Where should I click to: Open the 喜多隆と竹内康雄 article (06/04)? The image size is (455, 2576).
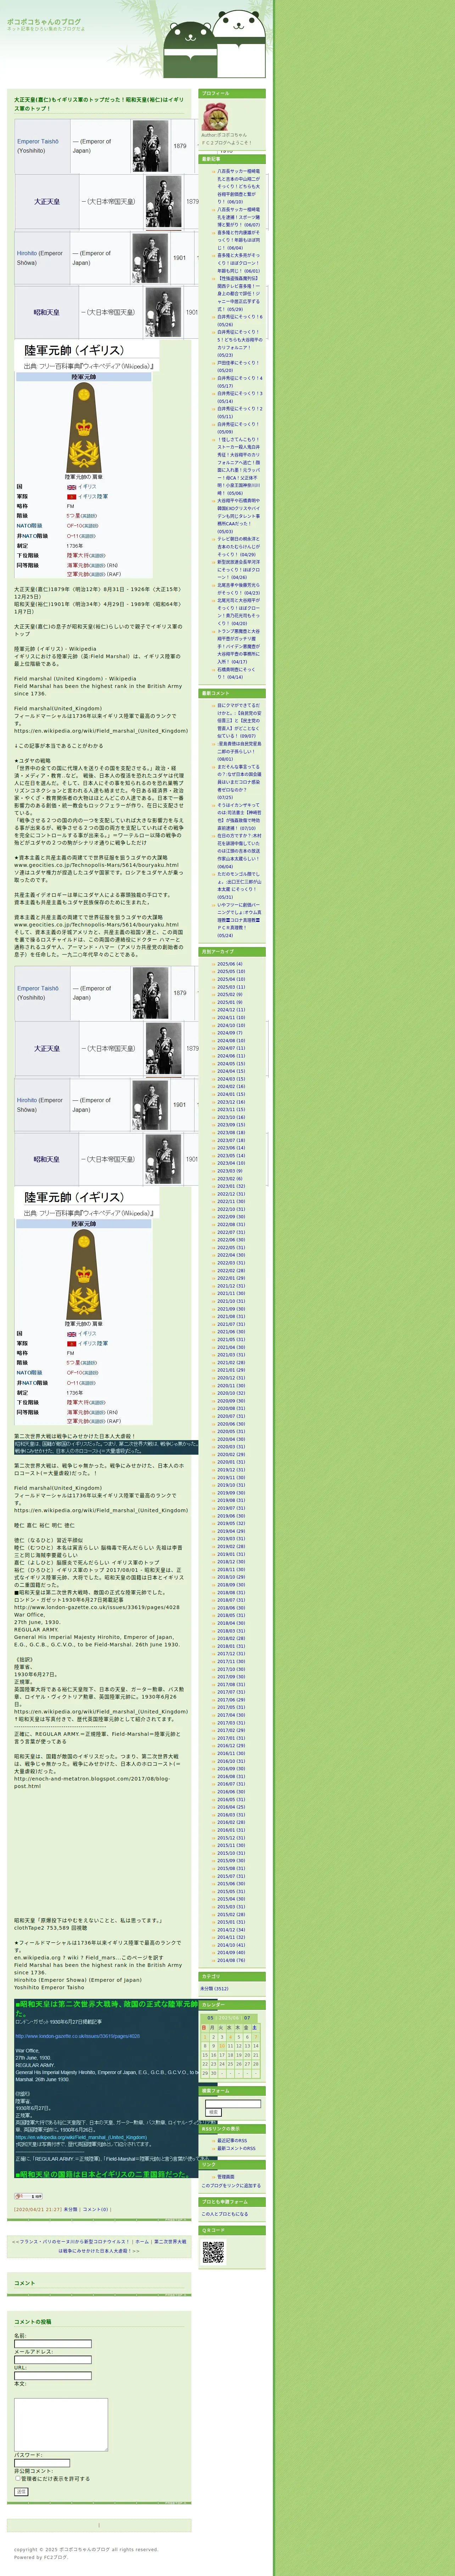[238, 240]
